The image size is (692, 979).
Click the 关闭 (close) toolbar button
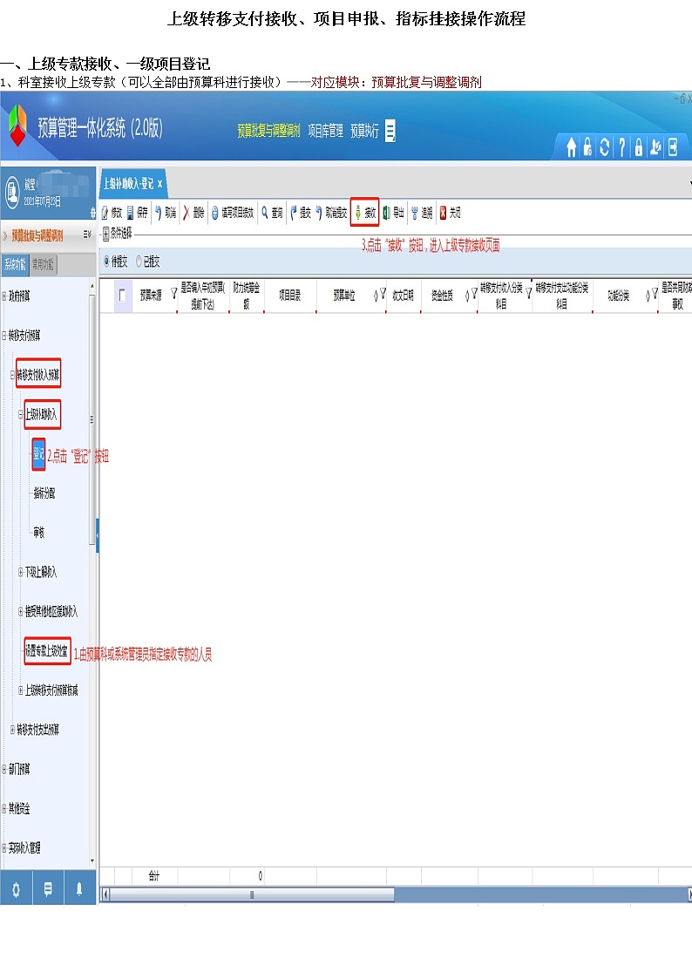[450, 213]
